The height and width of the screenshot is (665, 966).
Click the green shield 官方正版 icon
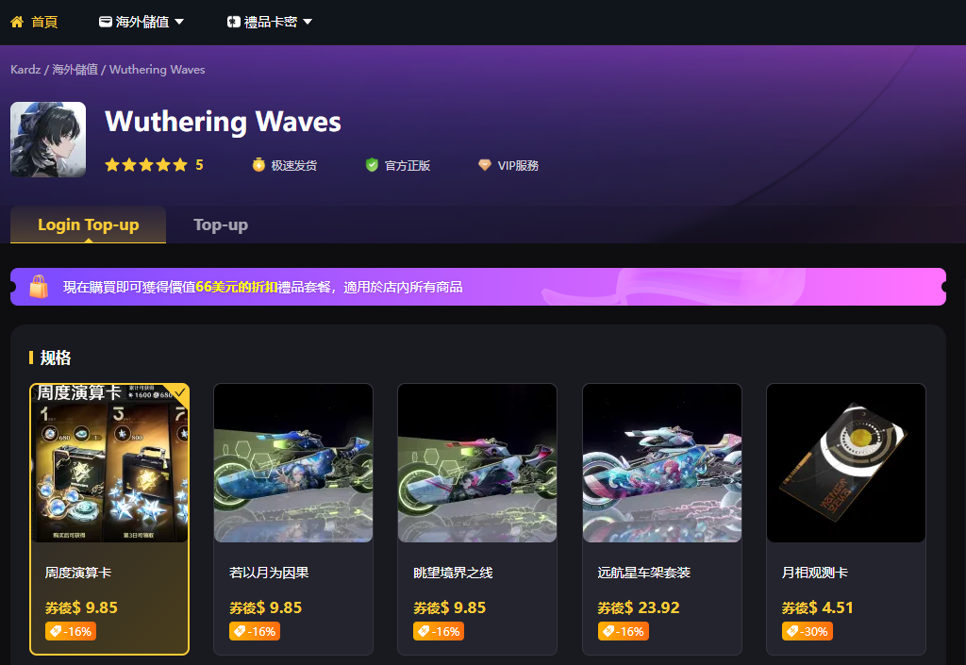pyautogui.click(x=372, y=165)
